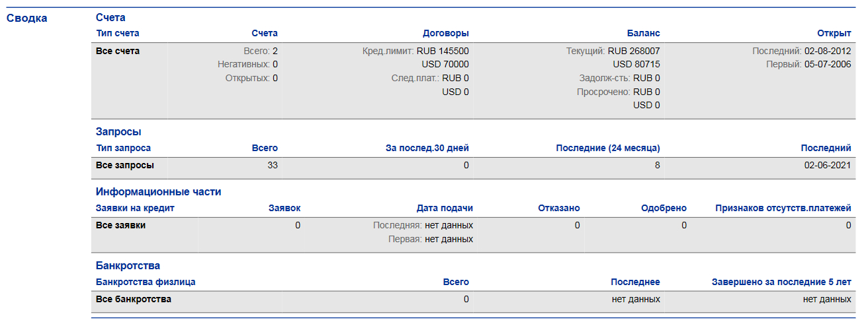This screenshot has height=326, width=866.
Task: Click the За послед.30 дней column header
Action: [x=427, y=148]
